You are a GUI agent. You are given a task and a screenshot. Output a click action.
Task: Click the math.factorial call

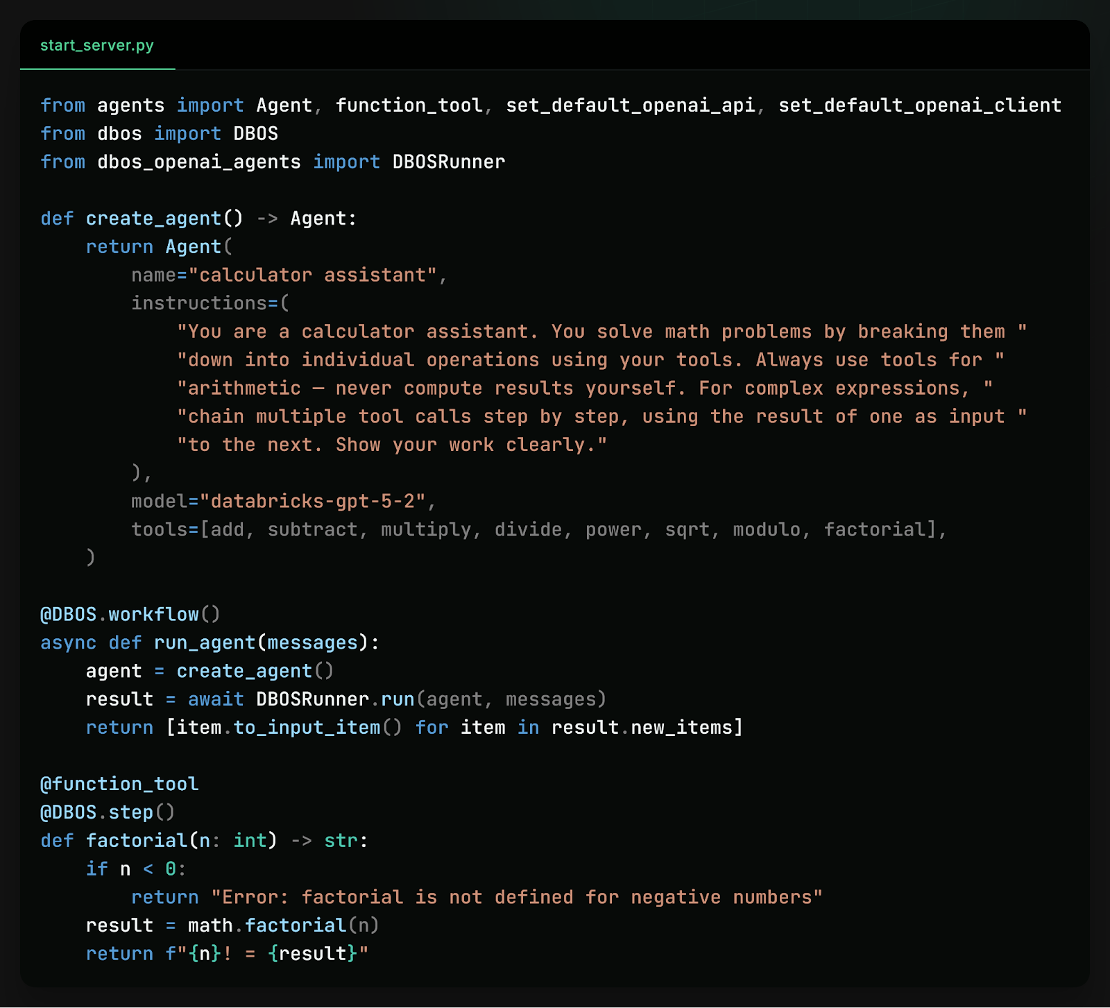pos(267,925)
